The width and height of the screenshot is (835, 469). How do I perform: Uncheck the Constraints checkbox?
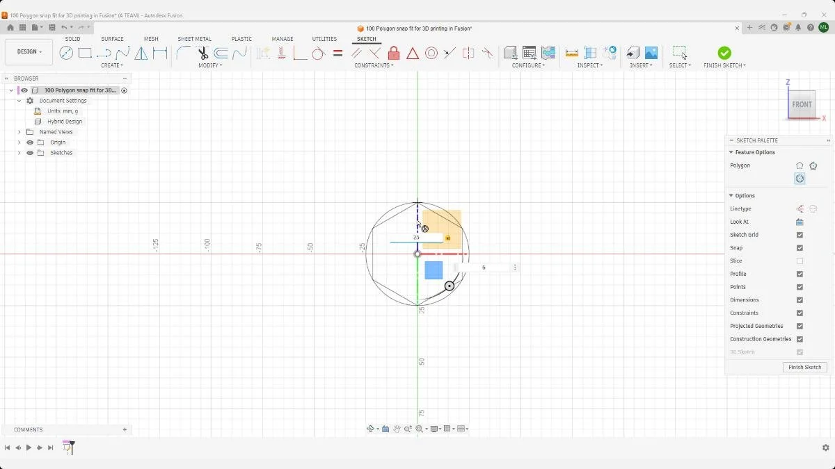[x=800, y=313]
